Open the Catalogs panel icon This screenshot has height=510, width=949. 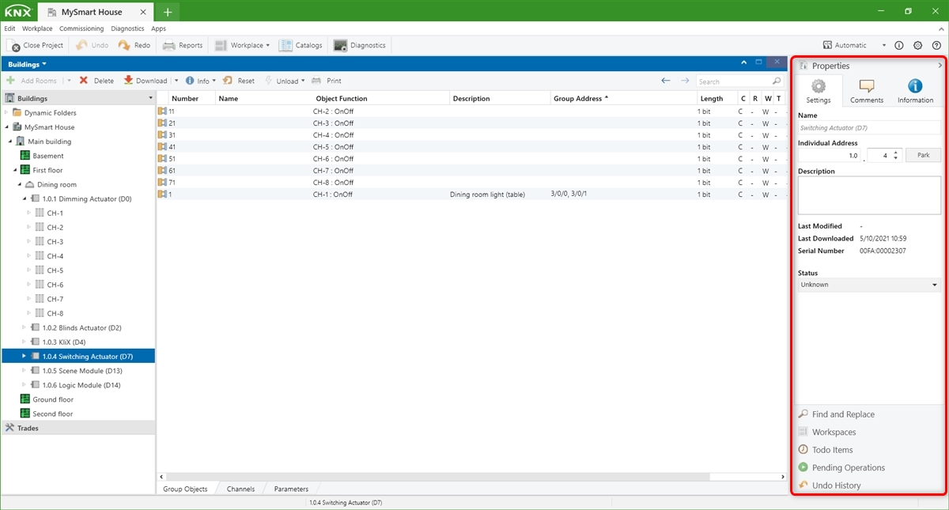pyautogui.click(x=285, y=46)
